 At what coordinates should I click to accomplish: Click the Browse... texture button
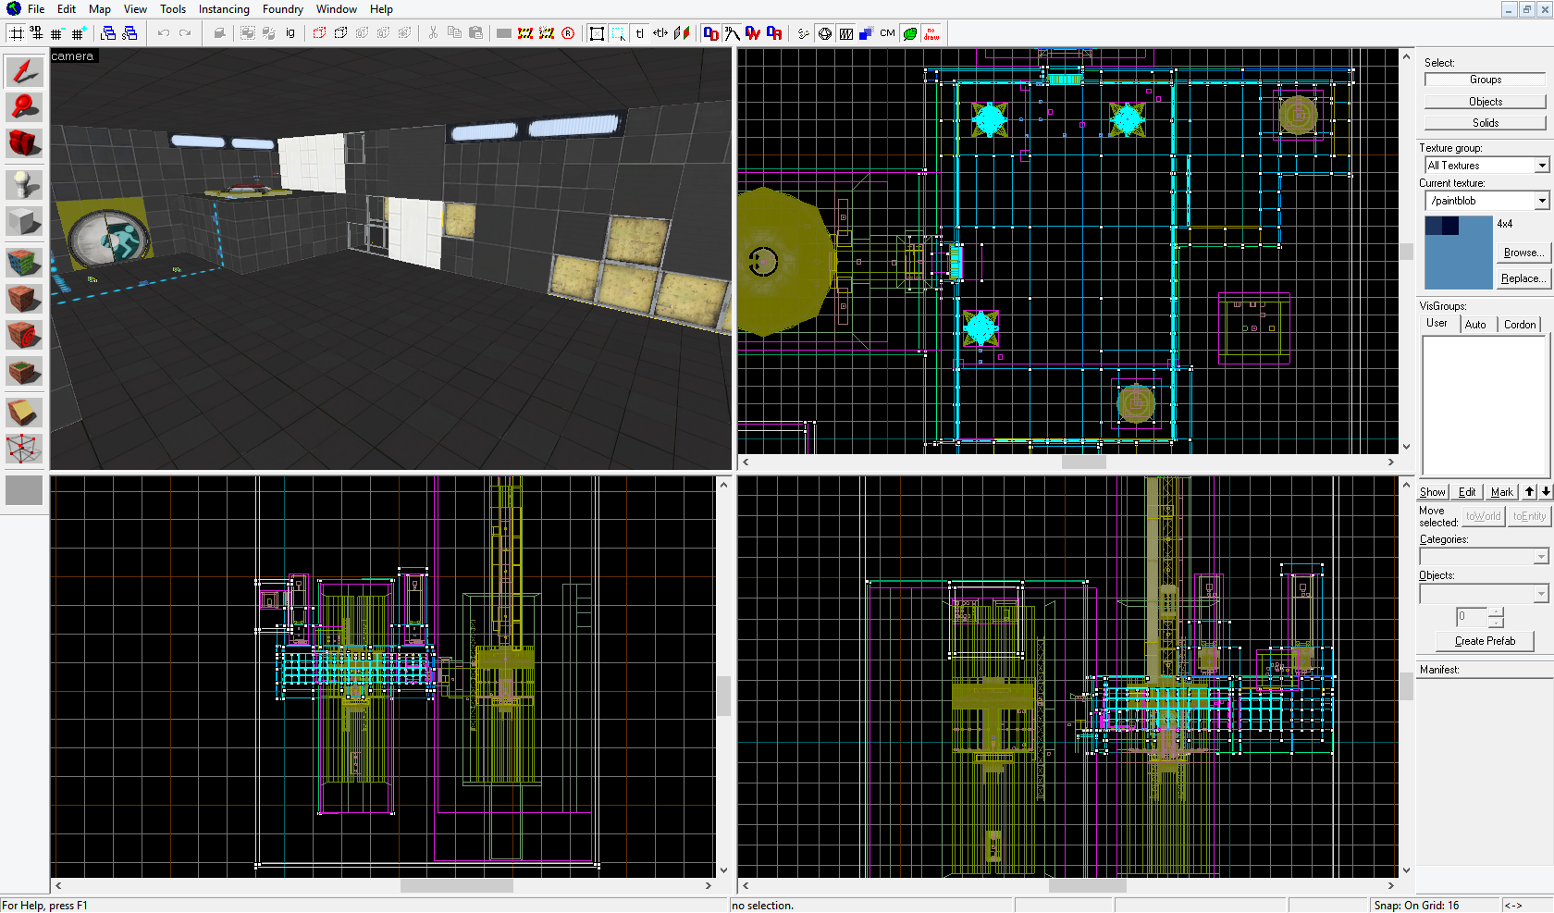coord(1523,253)
